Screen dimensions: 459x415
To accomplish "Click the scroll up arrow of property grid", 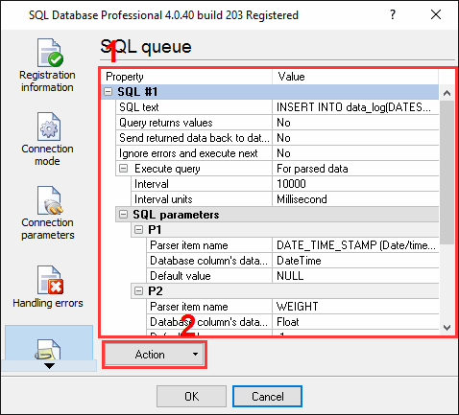I will (447, 93).
